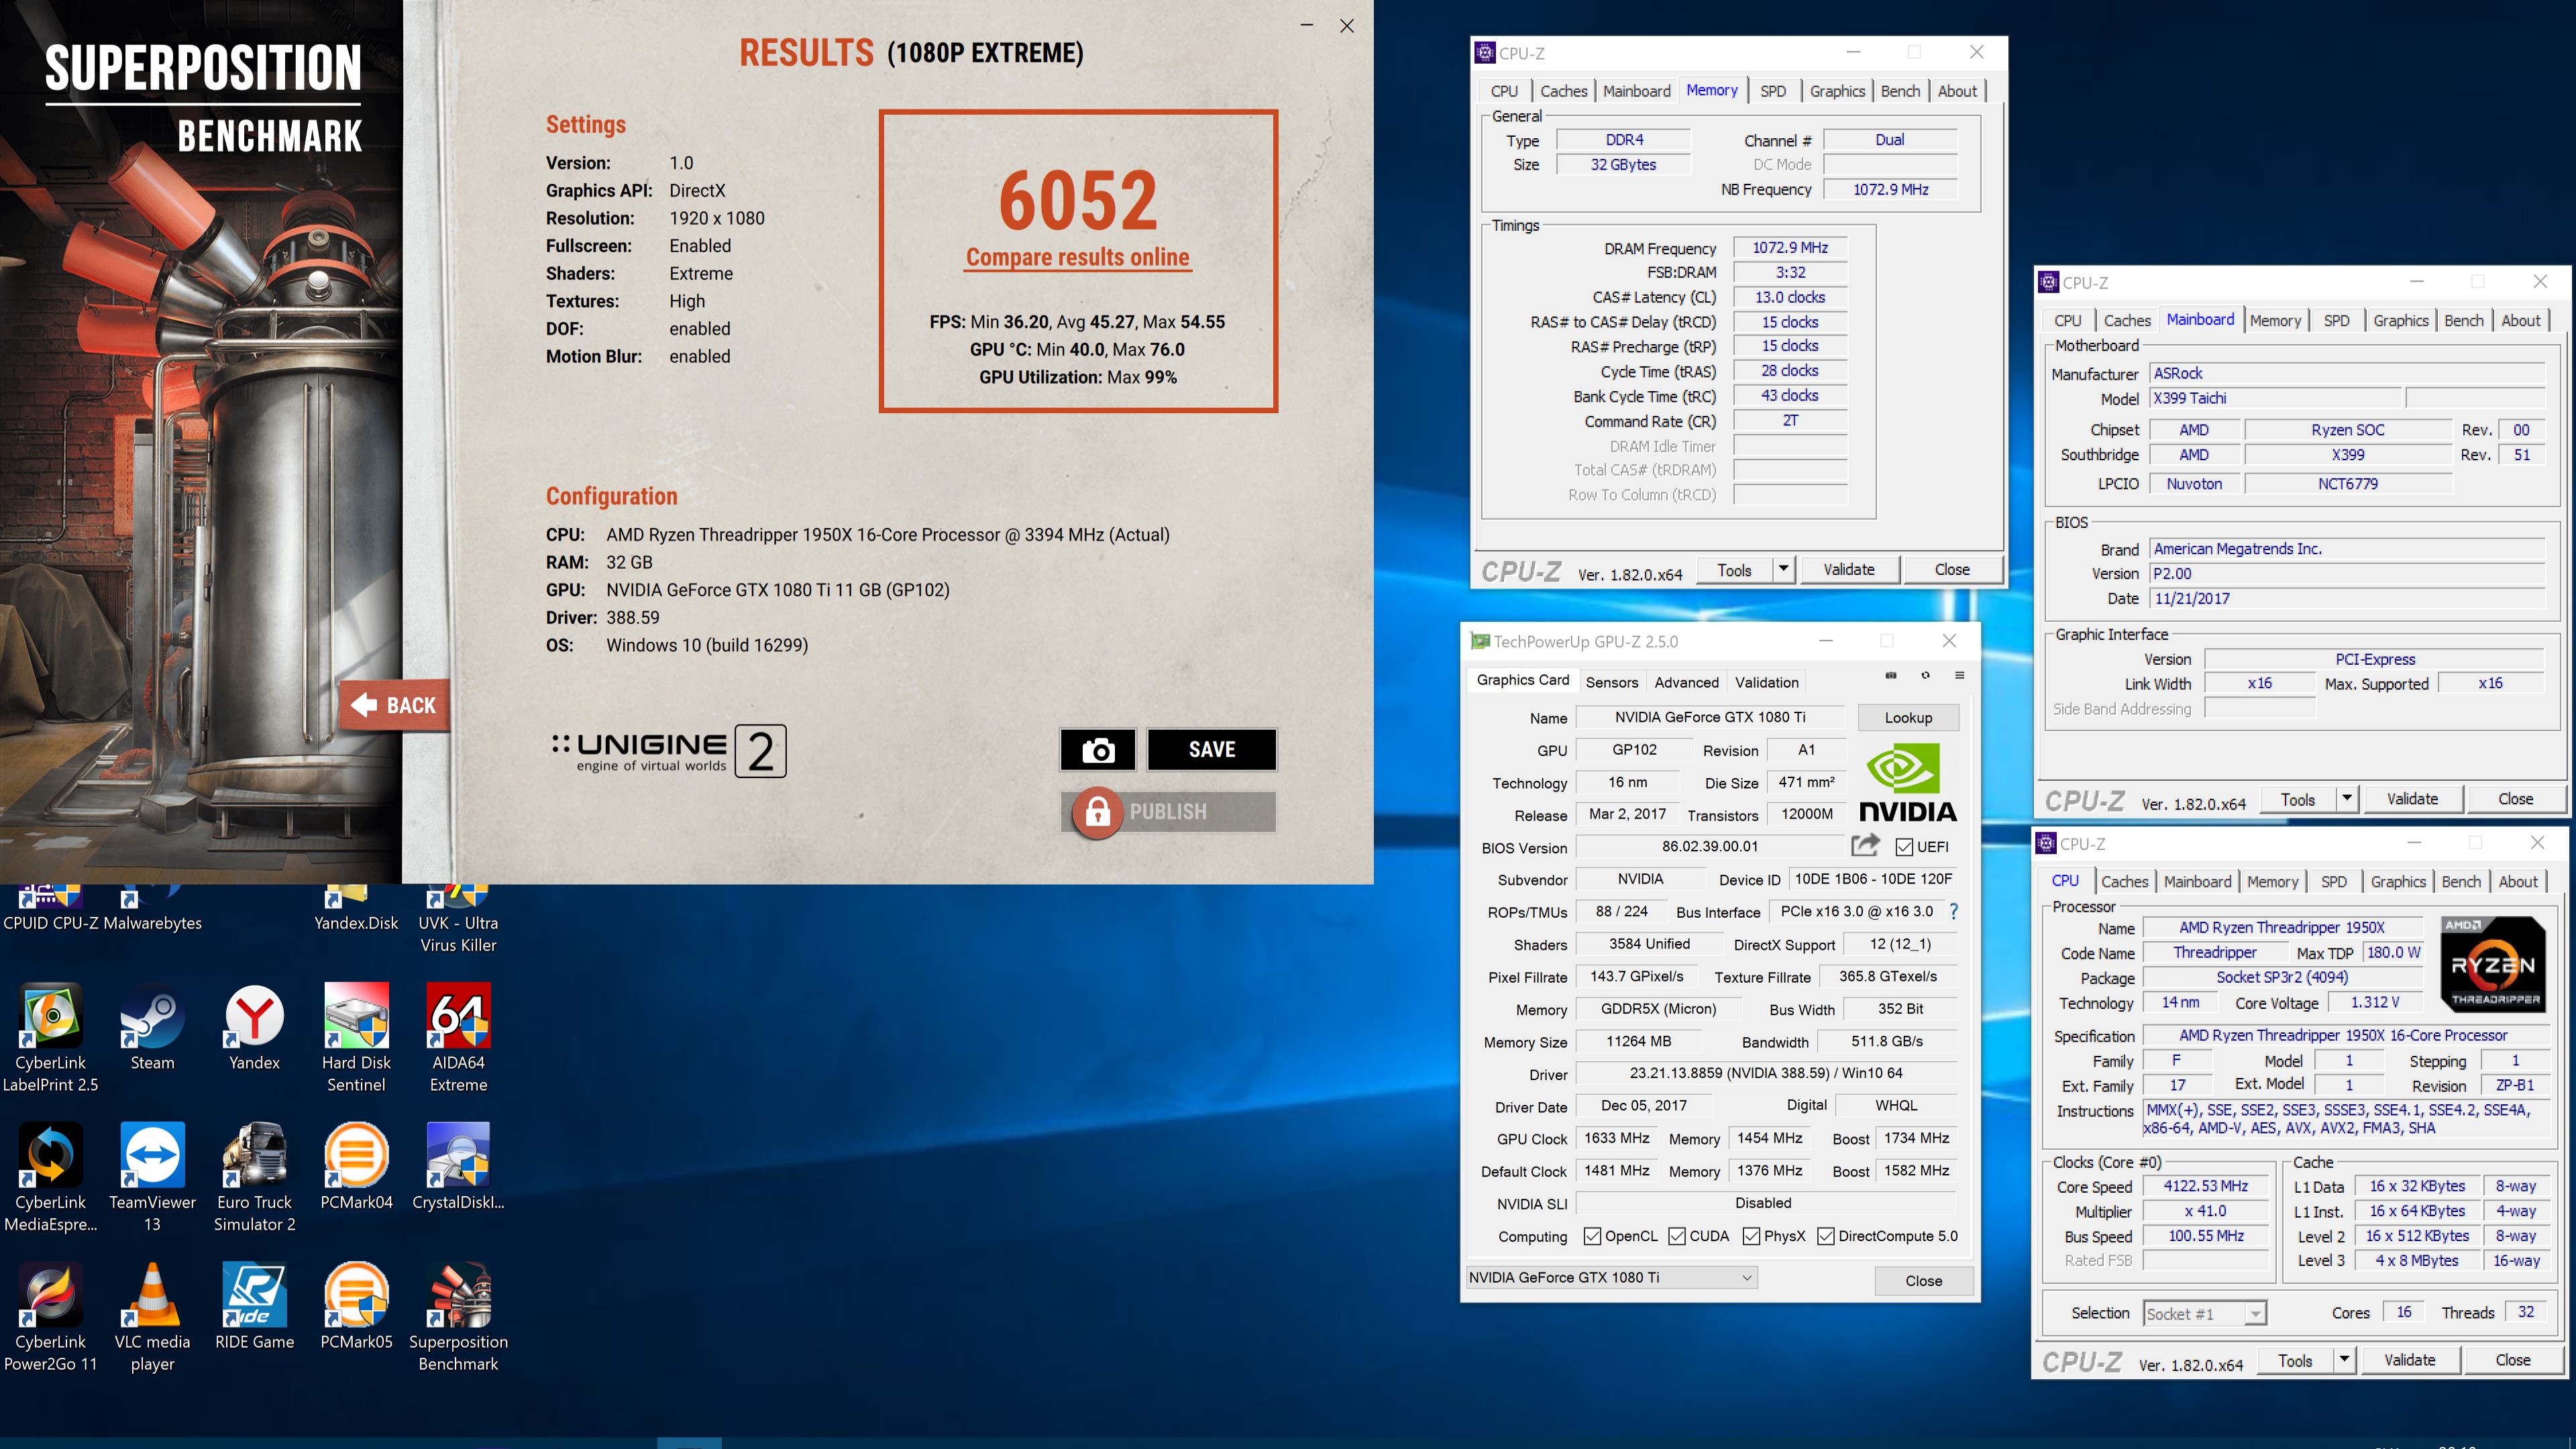Click the X399 Taichi model field in CPU-Z
2576x1449 pixels.
[x=2274, y=399]
